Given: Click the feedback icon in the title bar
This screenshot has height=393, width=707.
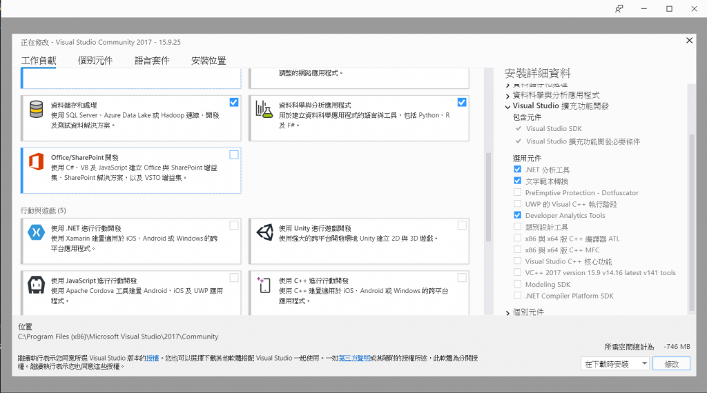Looking at the screenshot, I should pos(619,8).
